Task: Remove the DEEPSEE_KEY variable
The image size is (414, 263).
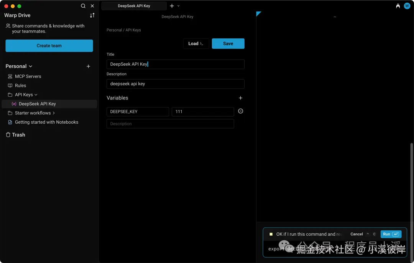Action: point(240,111)
